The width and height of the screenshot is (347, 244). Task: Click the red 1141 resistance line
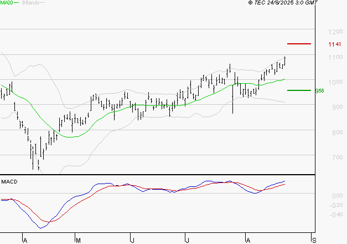tap(299, 43)
